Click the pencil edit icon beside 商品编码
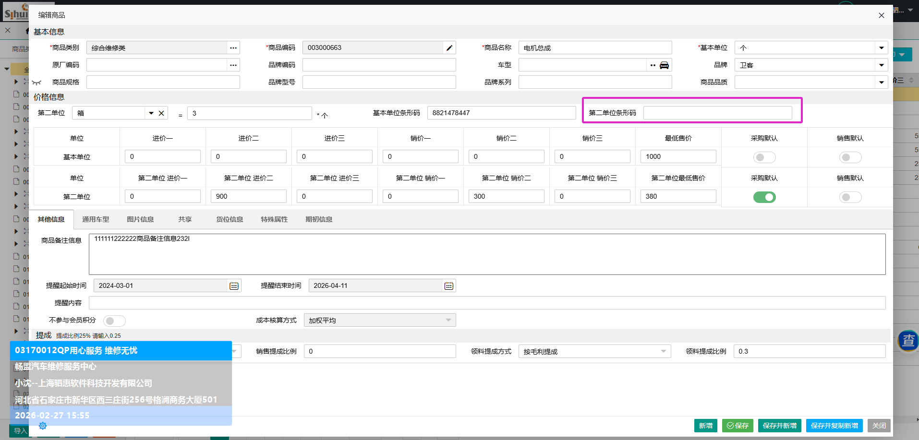Viewport: 919px width, 440px height. click(x=449, y=48)
